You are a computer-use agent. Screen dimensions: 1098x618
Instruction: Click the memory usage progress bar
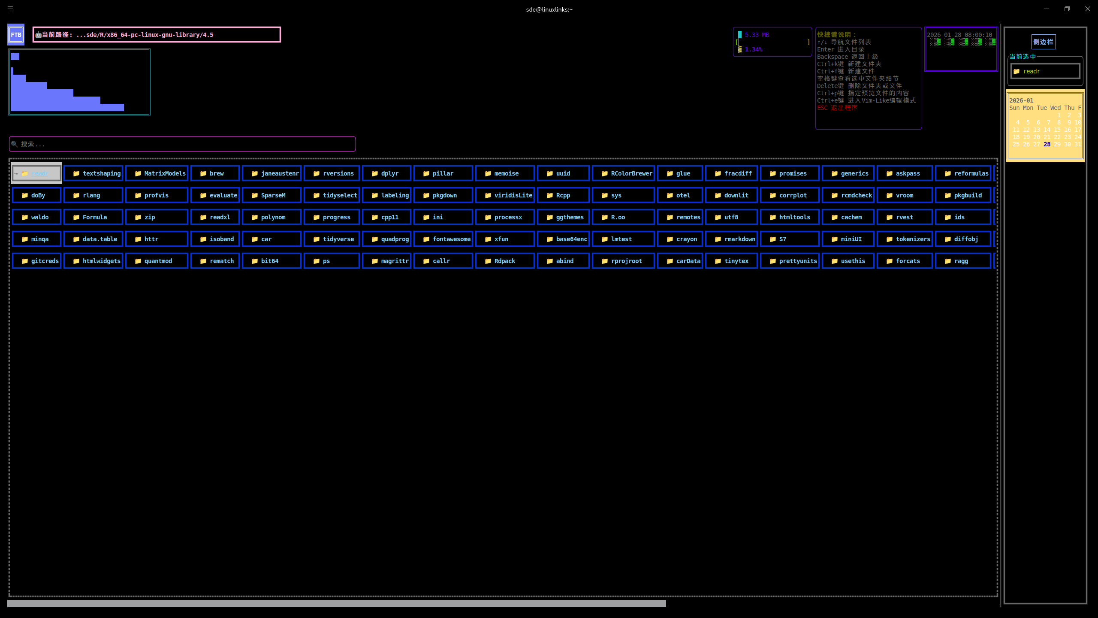772,42
